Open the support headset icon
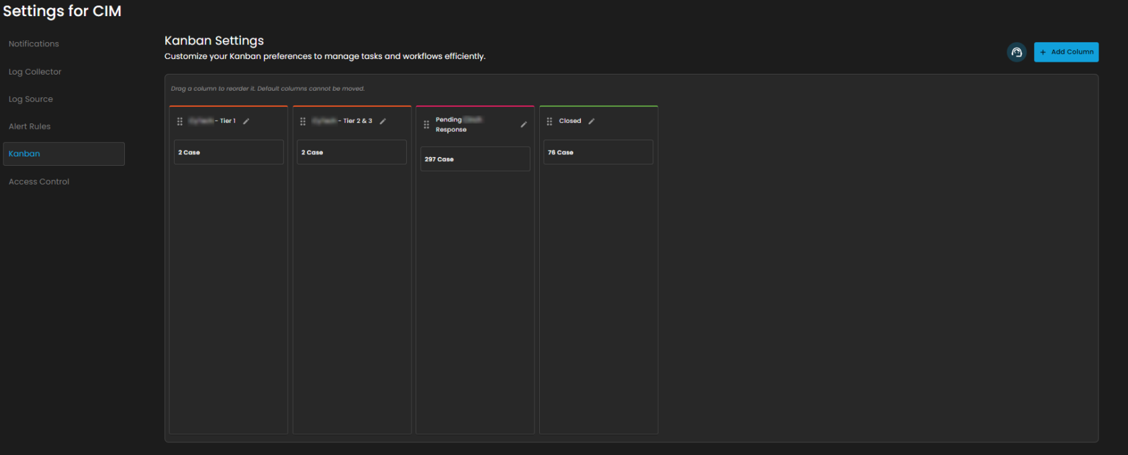Screen dimensions: 1128x455 [x=1017, y=52]
